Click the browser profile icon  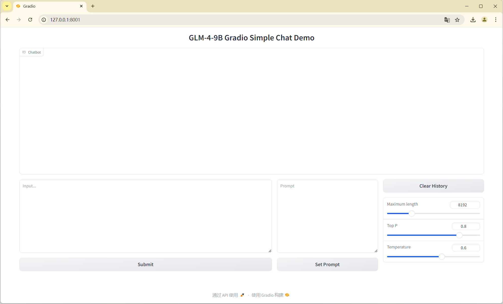485,20
